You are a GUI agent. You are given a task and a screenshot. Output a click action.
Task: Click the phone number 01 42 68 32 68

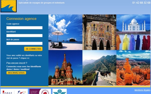click(141, 3)
